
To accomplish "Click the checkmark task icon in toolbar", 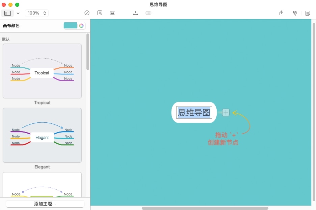I will pos(87,13).
